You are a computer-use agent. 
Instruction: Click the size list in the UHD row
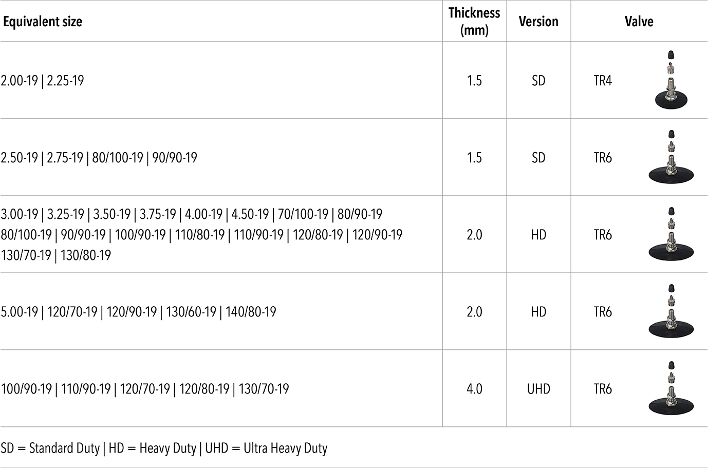[145, 389]
